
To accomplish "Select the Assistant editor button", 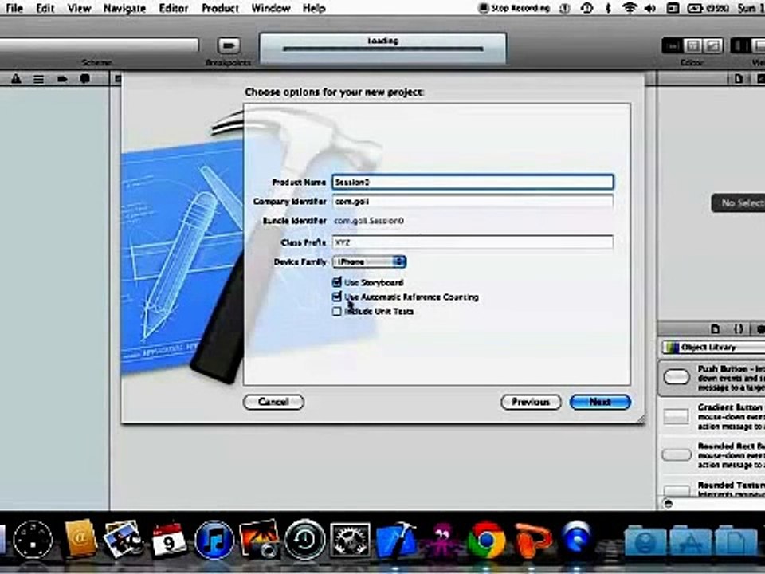I will click(692, 46).
